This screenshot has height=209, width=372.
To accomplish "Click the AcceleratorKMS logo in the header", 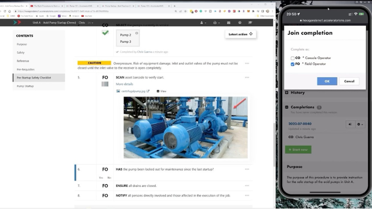I will [17, 22].
